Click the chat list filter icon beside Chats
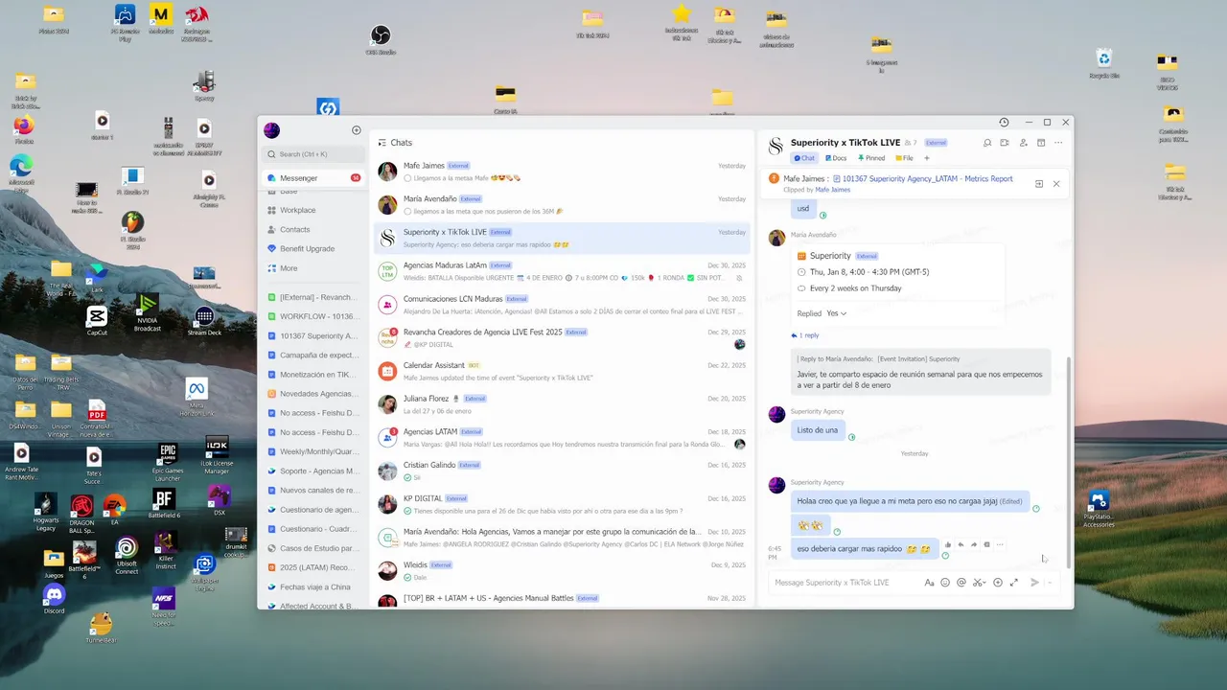The width and height of the screenshot is (1227, 690). point(382,143)
